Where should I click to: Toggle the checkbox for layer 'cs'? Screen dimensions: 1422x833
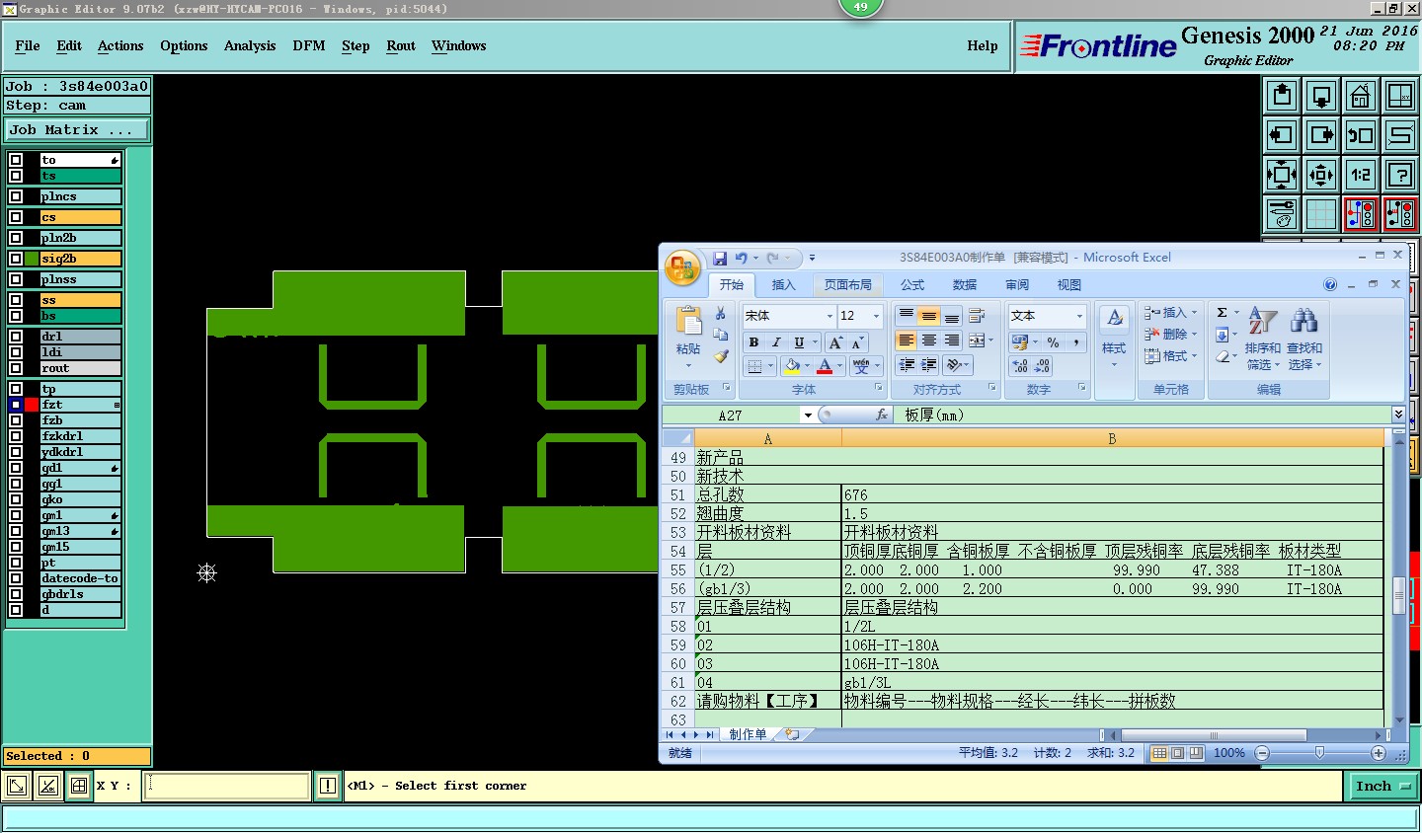tap(16, 217)
